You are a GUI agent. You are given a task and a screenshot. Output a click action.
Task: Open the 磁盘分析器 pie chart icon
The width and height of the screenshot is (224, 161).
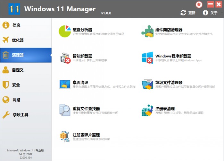pos(65,31)
